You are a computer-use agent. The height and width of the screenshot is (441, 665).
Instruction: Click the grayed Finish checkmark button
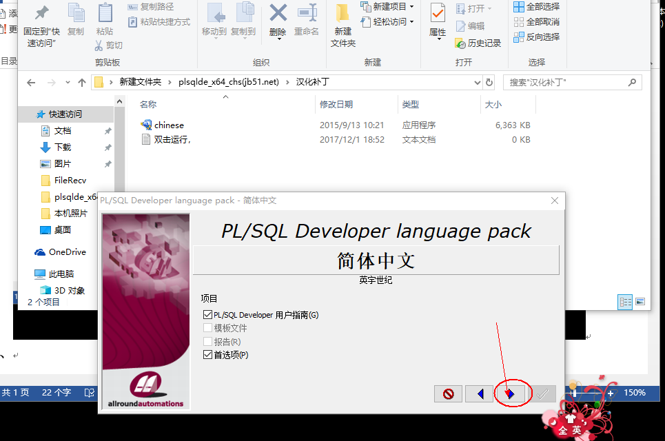(542, 394)
